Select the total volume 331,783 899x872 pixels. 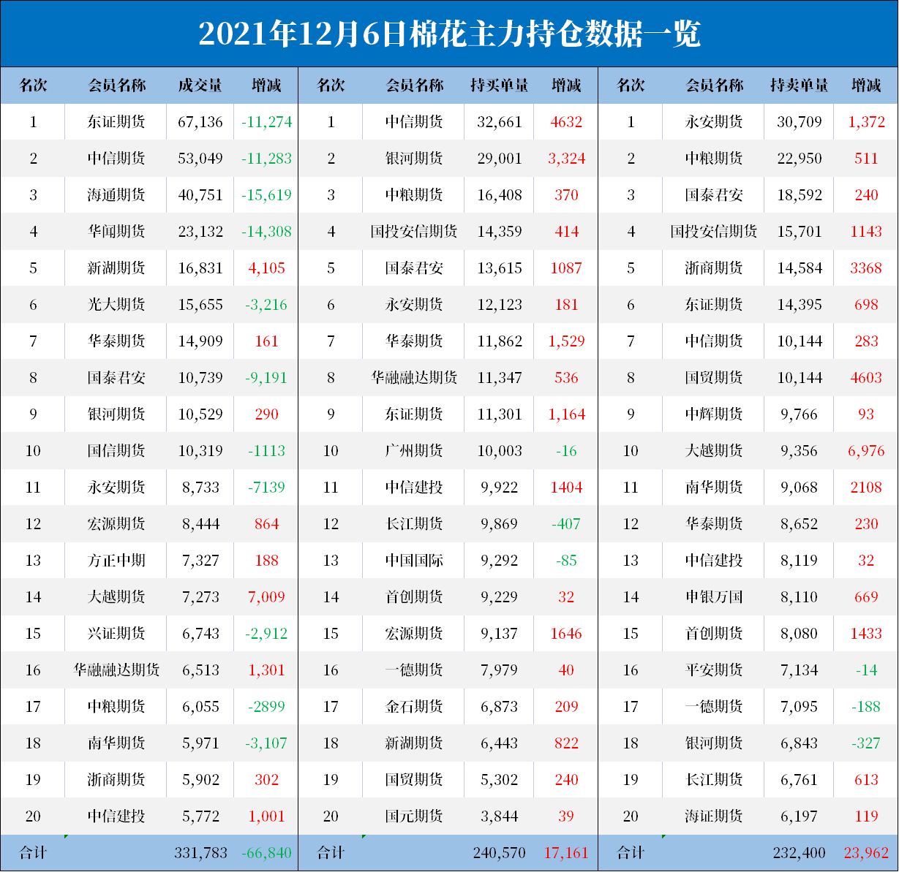click(x=200, y=853)
